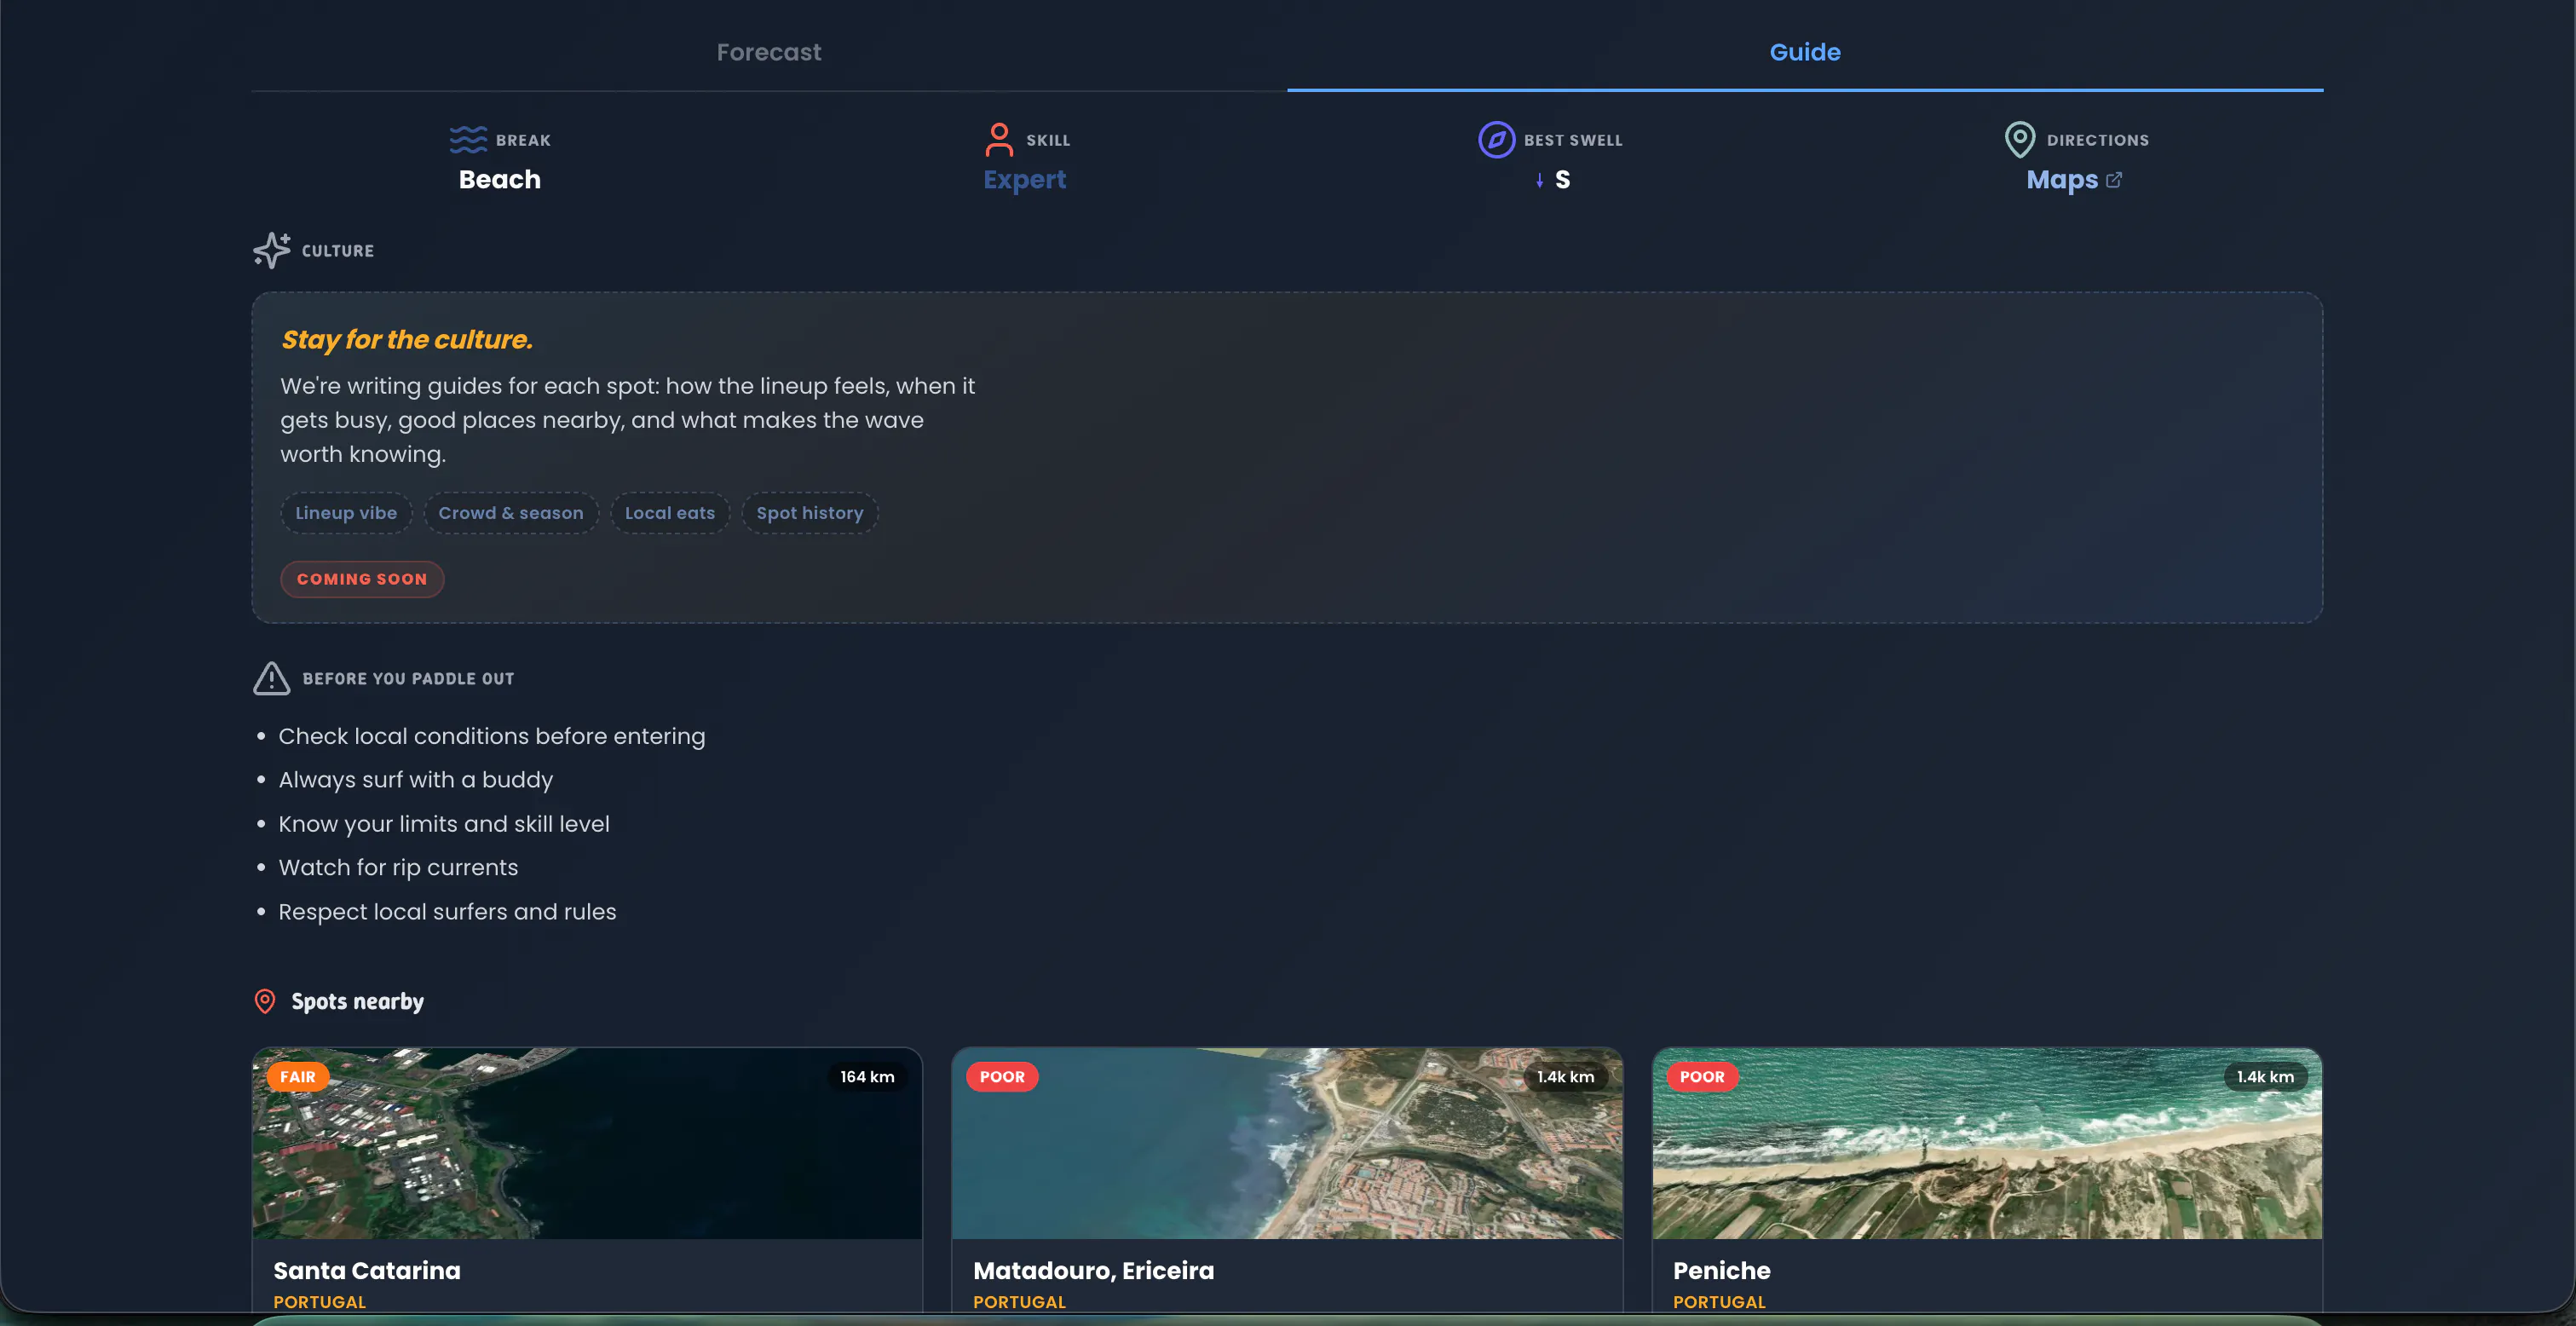Click 'Watch for rip currents'
The width and height of the screenshot is (2576, 1326).
click(398, 868)
